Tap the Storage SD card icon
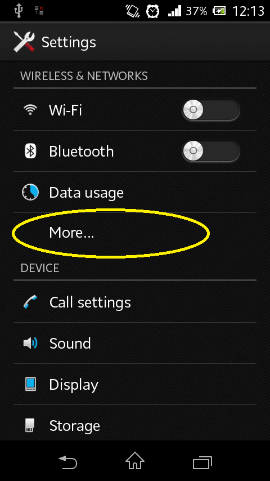This screenshot has width=270, height=481. pos(30,425)
